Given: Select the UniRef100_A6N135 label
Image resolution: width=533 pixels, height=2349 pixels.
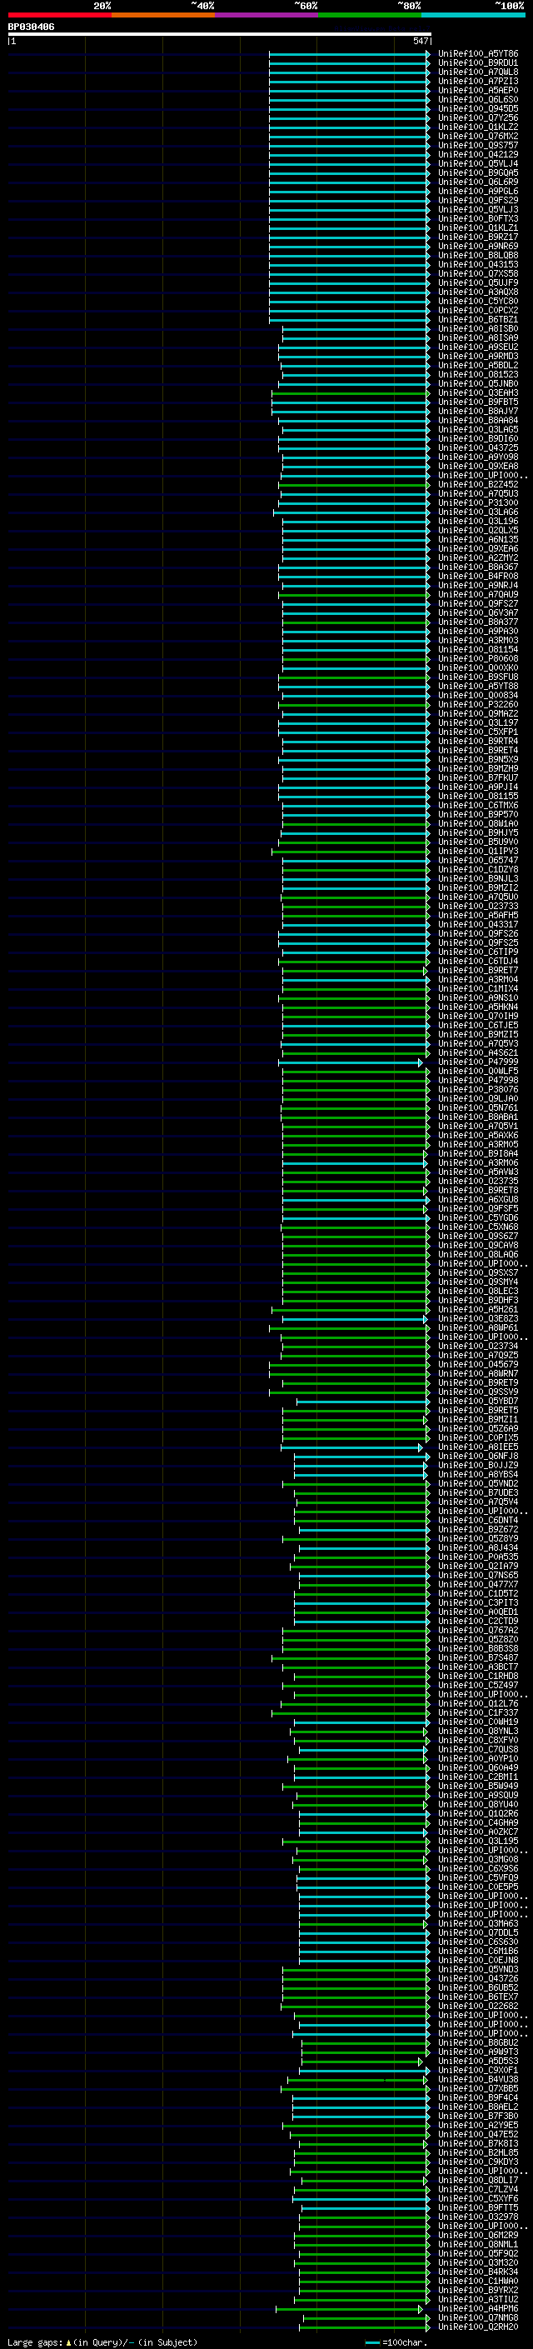Looking at the screenshot, I should point(477,539).
